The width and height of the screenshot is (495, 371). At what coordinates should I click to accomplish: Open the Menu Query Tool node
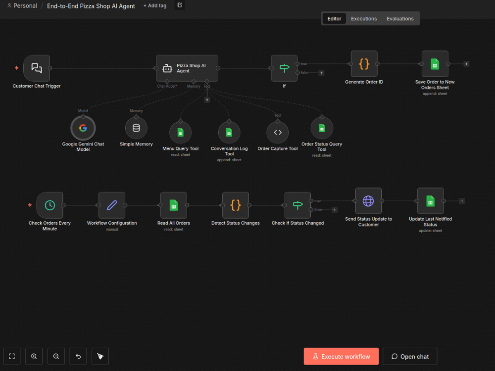coord(180,133)
